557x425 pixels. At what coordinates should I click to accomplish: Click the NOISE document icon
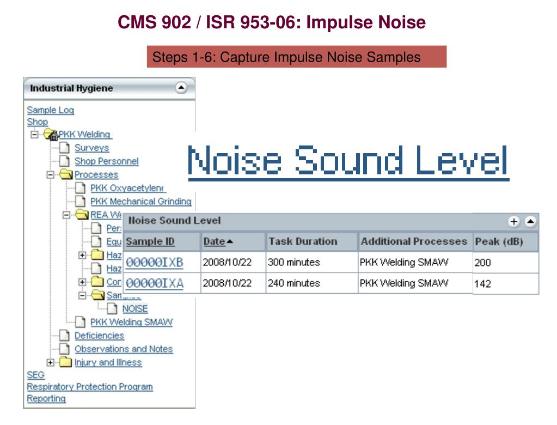pyautogui.click(x=112, y=308)
